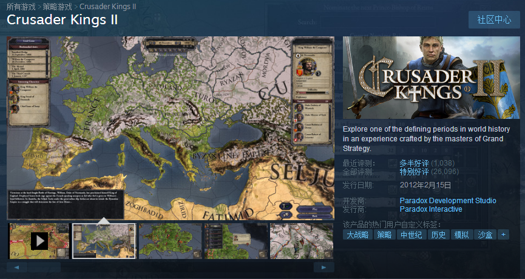Select the 沙盒 tag
Screen dimensions: 525x279
(485, 235)
